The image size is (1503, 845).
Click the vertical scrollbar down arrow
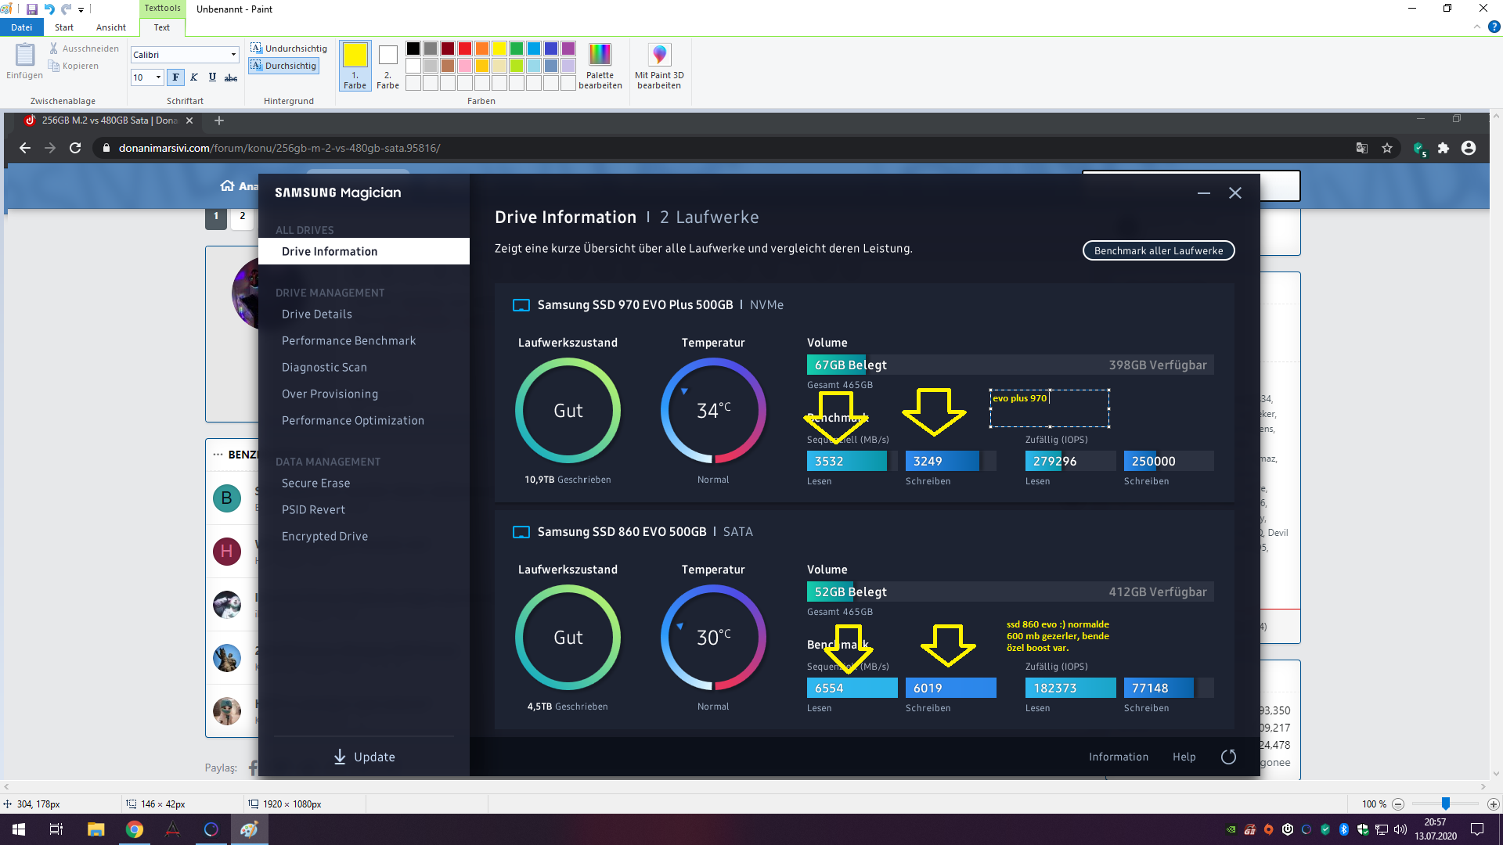pos(1496,773)
